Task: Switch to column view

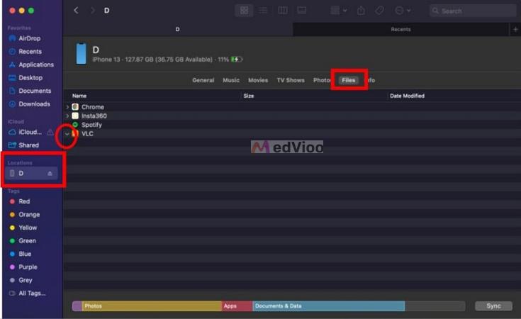Action: 282,11
